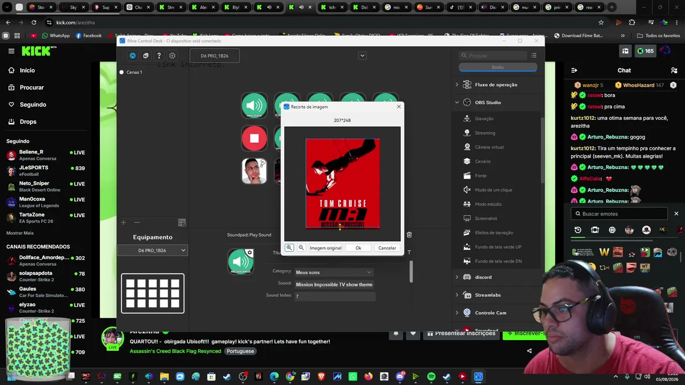Open the help question mark in Control Deck
Viewport: 685px width, 385px height.
pyautogui.click(x=159, y=56)
